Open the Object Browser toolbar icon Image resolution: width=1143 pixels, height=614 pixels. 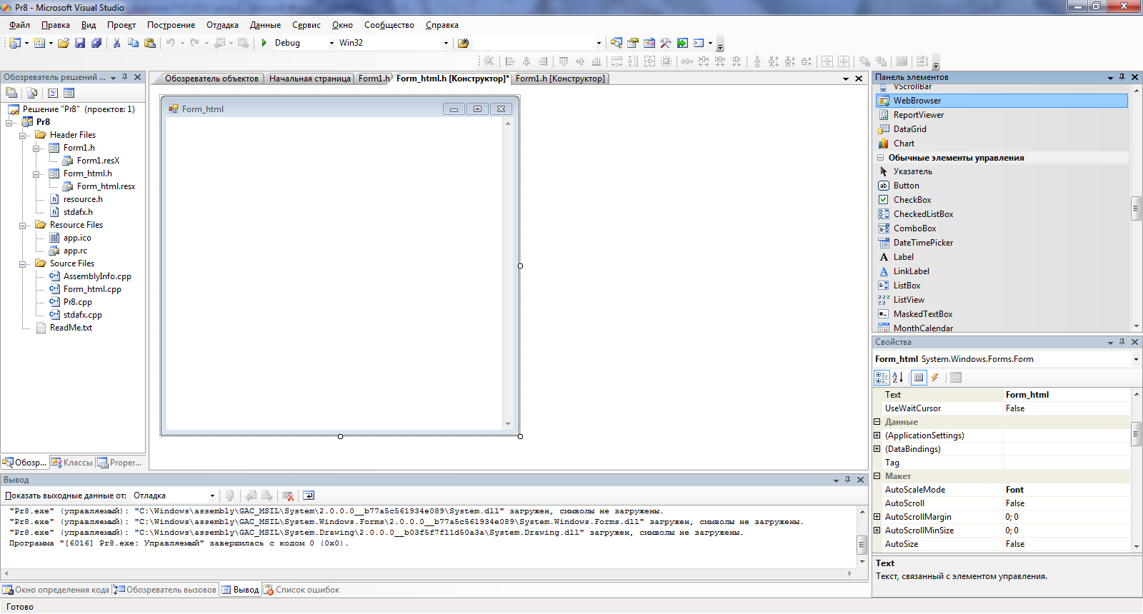coord(649,43)
